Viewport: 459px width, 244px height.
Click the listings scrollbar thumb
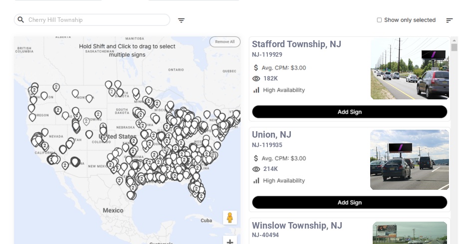(454, 47)
